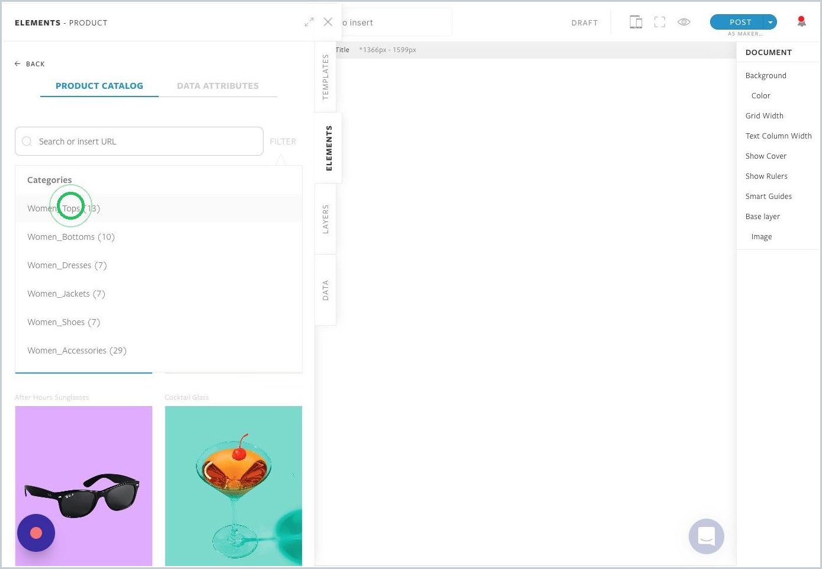The image size is (822, 569).
Task: Select the Women_Tops category
Action: click(x=159, y=208)
